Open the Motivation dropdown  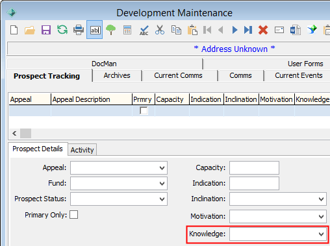pyautogui.click(x=321, y=216)
